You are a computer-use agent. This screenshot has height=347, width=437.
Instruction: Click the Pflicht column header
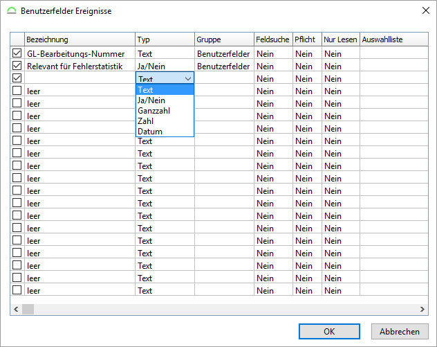pos(308,39)
